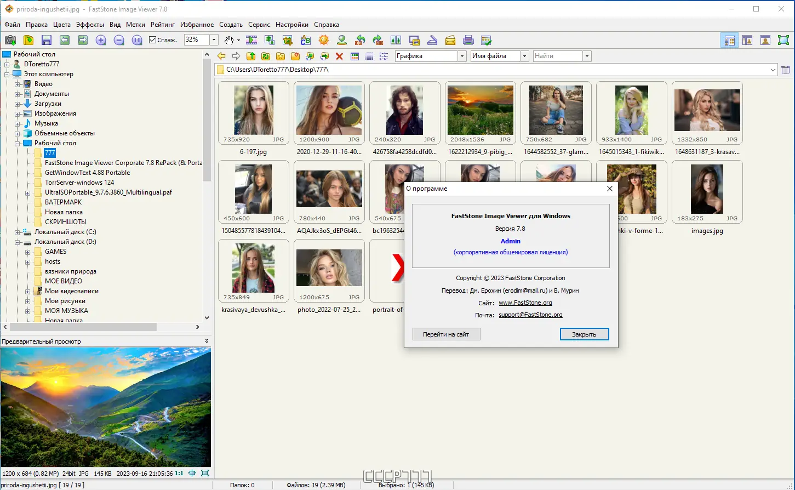Screen dimensions: 795x490
Task: Click the acquire from scanner icon
Action: tap(432, 40)
